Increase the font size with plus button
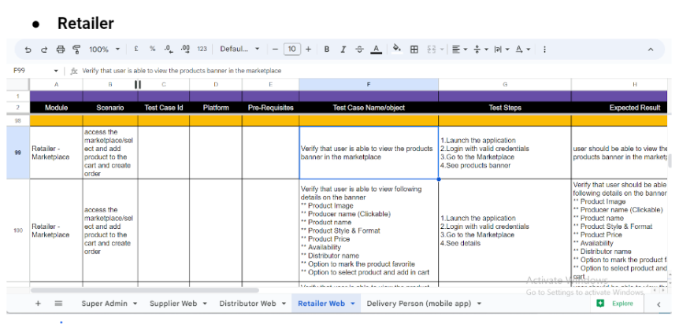This screenshot has height=328, width=679. [x=308, y=49]
